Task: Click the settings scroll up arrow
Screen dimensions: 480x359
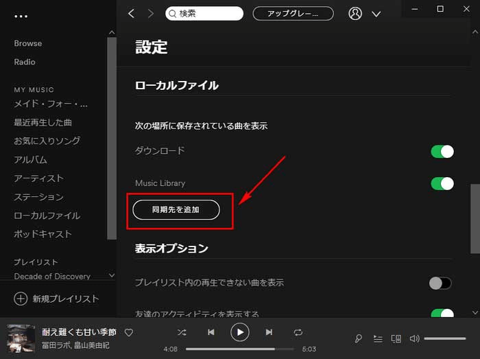Action: coord(475,32)
